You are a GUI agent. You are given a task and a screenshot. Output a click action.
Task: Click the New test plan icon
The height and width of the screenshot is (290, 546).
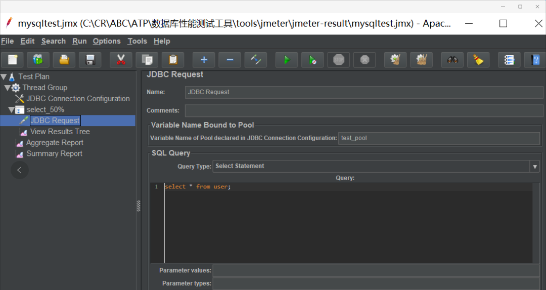coord(13,60)
